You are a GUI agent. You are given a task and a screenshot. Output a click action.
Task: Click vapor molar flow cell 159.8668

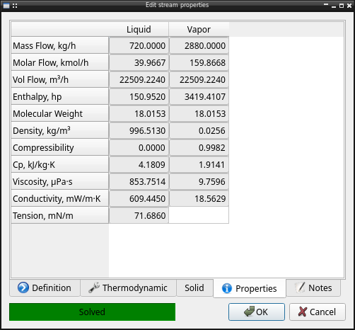click(x=199, y=62)
